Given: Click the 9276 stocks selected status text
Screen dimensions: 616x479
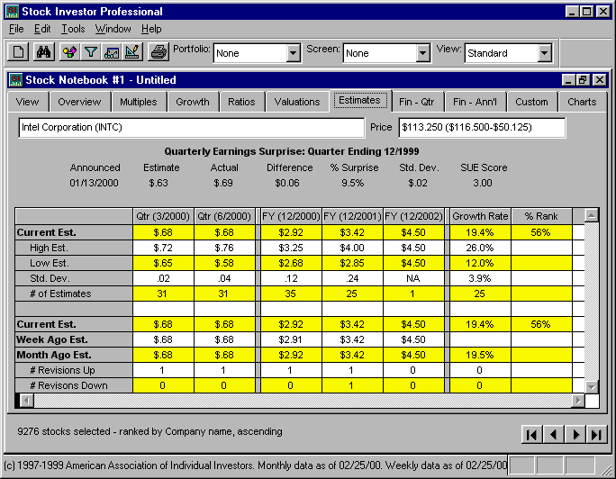Looking at the screenshot, I should [149, 431].
